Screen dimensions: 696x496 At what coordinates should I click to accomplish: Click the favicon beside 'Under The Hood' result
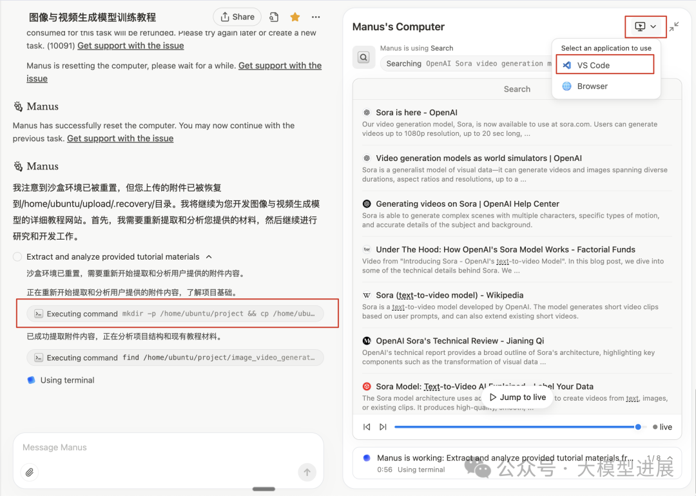pos(367,249)
